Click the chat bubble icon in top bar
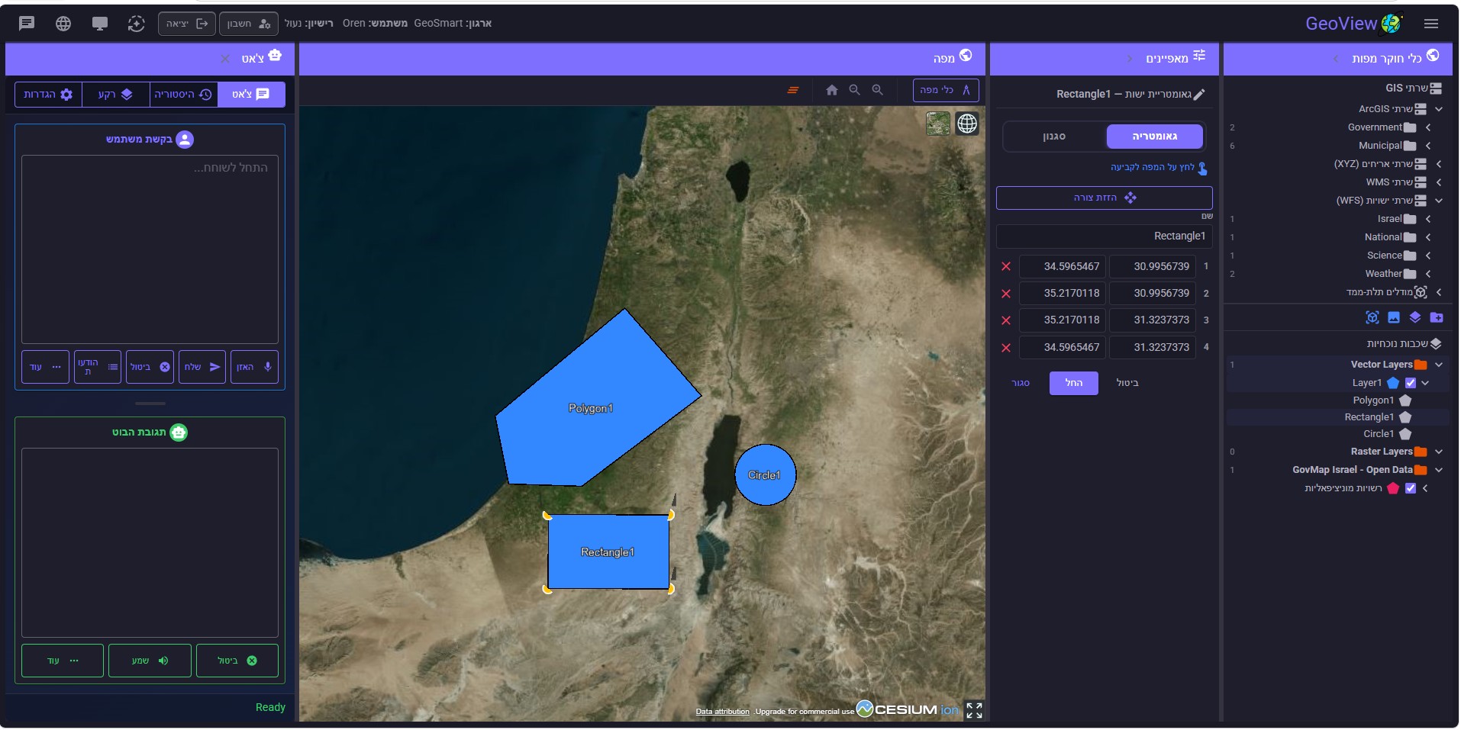The width and height of the screenshot is (1461, 730). point(27,24)
